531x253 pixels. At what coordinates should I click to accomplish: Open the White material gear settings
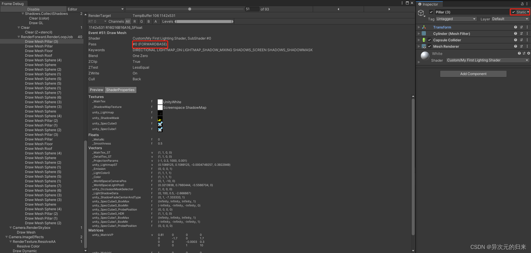(529, 53)
